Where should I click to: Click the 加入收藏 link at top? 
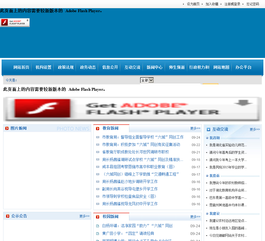pyautogui.click(x=212, y=4)
